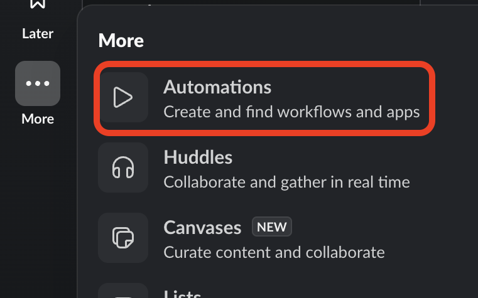Click the Later label in the sidebar
478x298 pixels.
tap(38, 33)
